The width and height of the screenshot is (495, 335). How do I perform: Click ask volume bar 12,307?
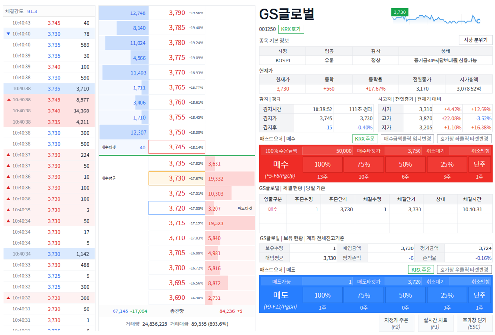click(124, 132)
